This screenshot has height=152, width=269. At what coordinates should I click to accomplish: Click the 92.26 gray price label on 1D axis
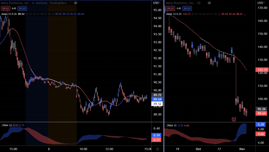[262, 109]
